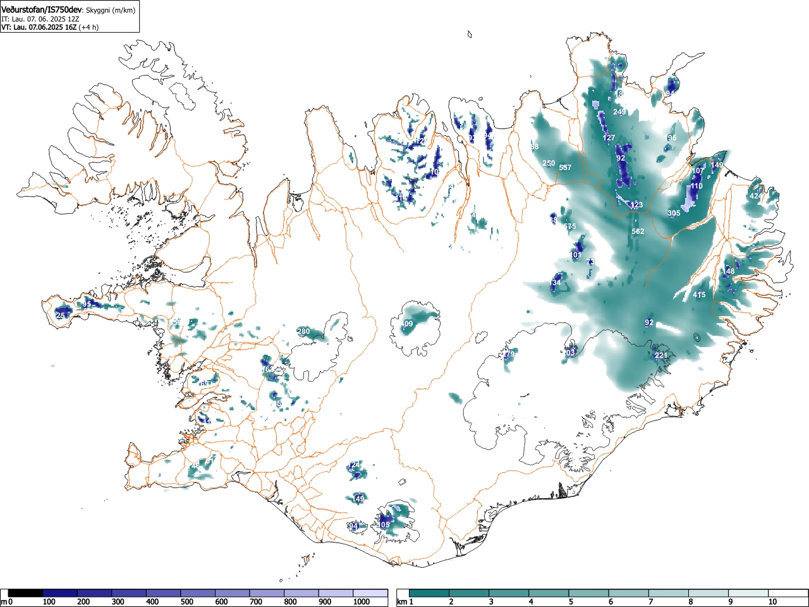This screenshot has width=809, height=607.
Task: Click the '5' label on km legend
Action: 569,602
